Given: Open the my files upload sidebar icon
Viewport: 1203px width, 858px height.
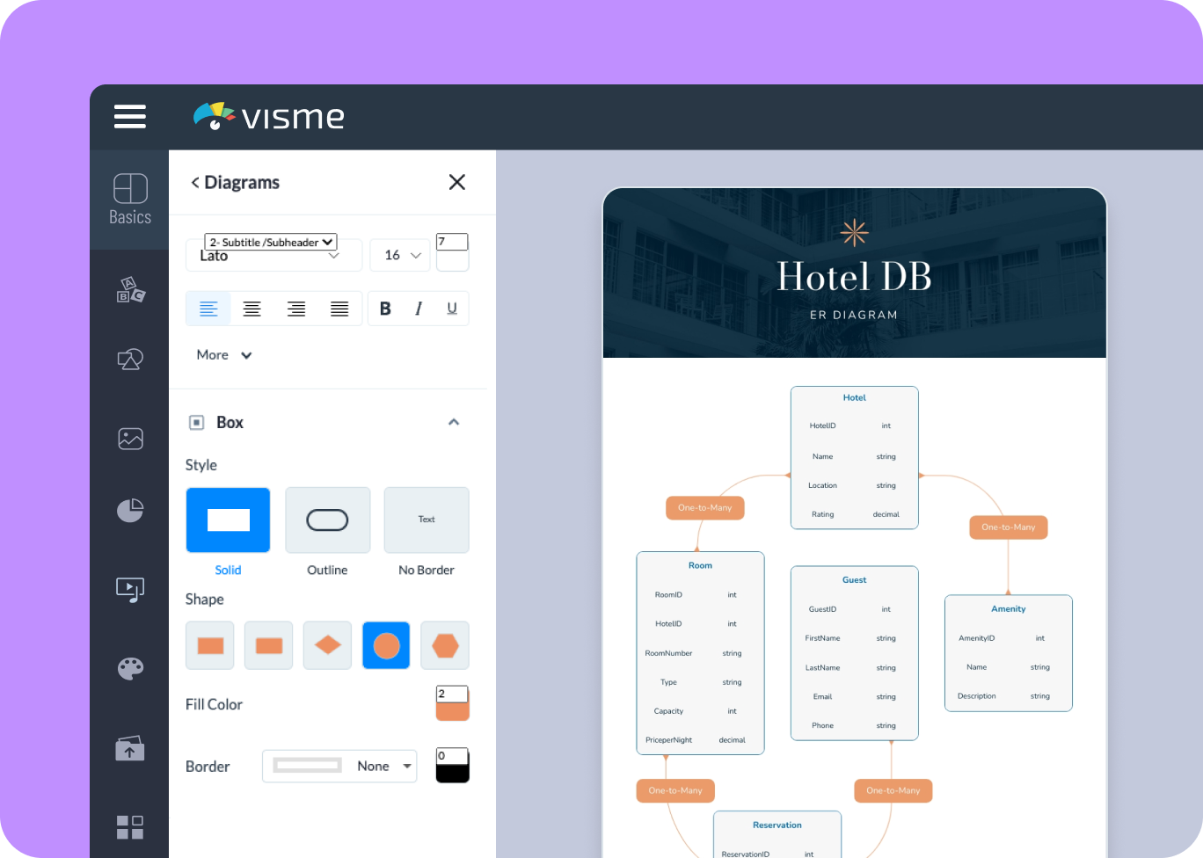Looking at the screenshot, I should [x=130, y=748].
